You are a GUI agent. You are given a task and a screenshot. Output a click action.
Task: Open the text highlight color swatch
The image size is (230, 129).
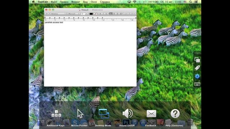coord(95,14)
